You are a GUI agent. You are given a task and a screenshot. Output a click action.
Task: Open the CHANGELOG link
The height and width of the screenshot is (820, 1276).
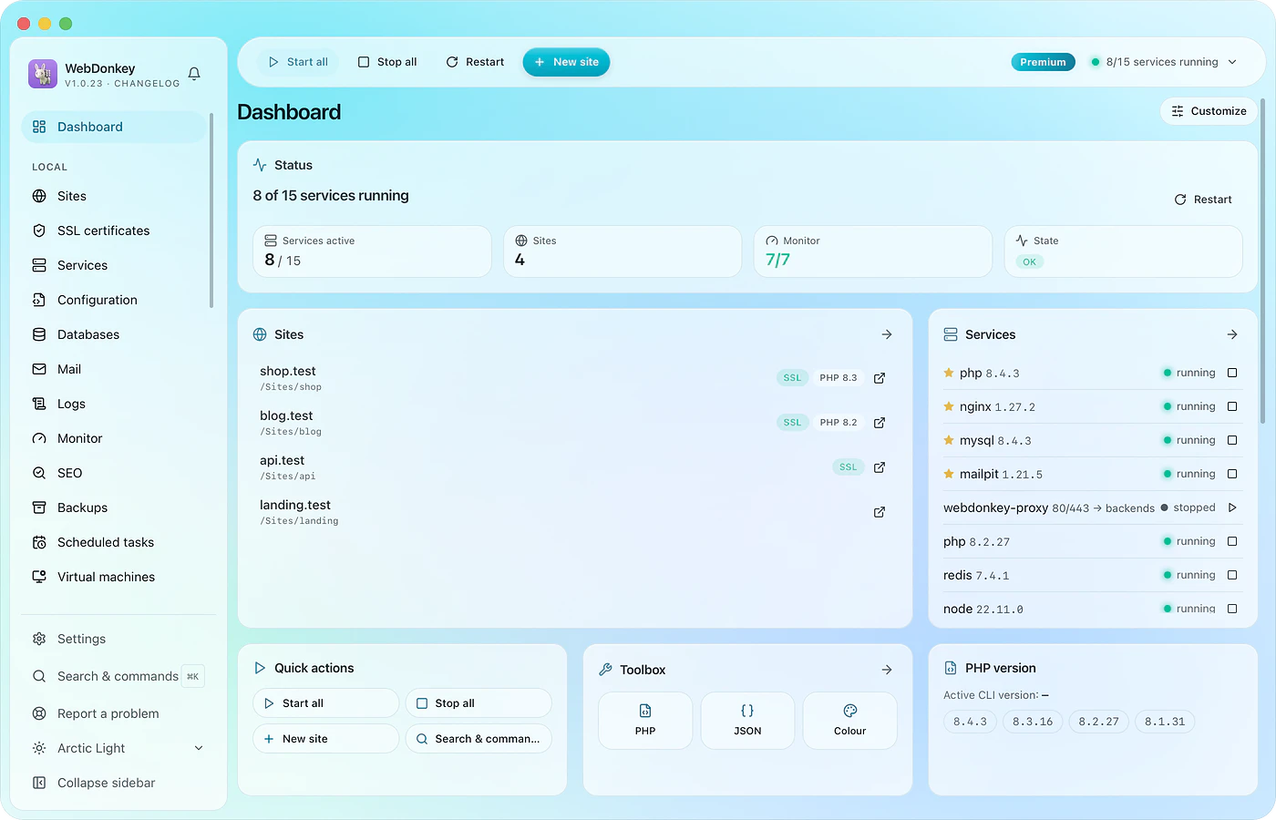click(147, 83)
